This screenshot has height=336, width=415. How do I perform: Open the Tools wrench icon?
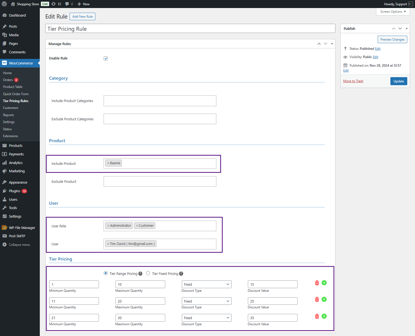click(x=4, y=208)
